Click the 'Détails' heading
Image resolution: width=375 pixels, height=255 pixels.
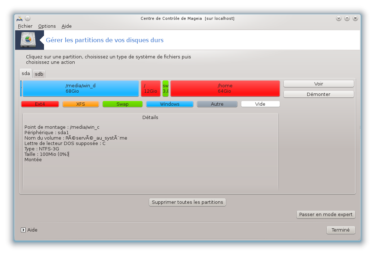click(x=150, y=118)
